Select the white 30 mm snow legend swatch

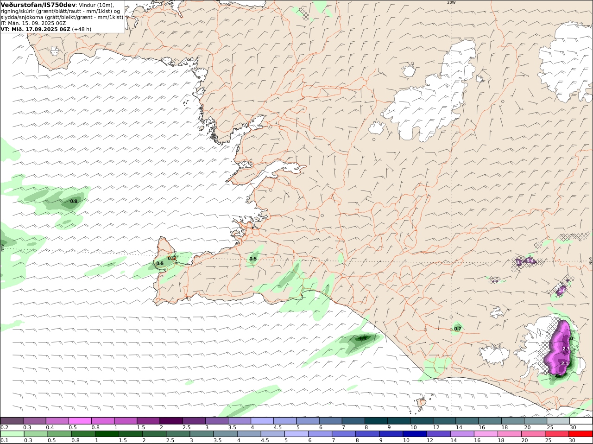581,421
